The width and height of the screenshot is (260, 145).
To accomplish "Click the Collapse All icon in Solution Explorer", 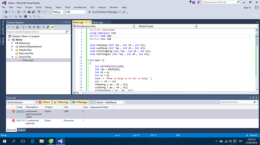I will [x=34, y=27].
